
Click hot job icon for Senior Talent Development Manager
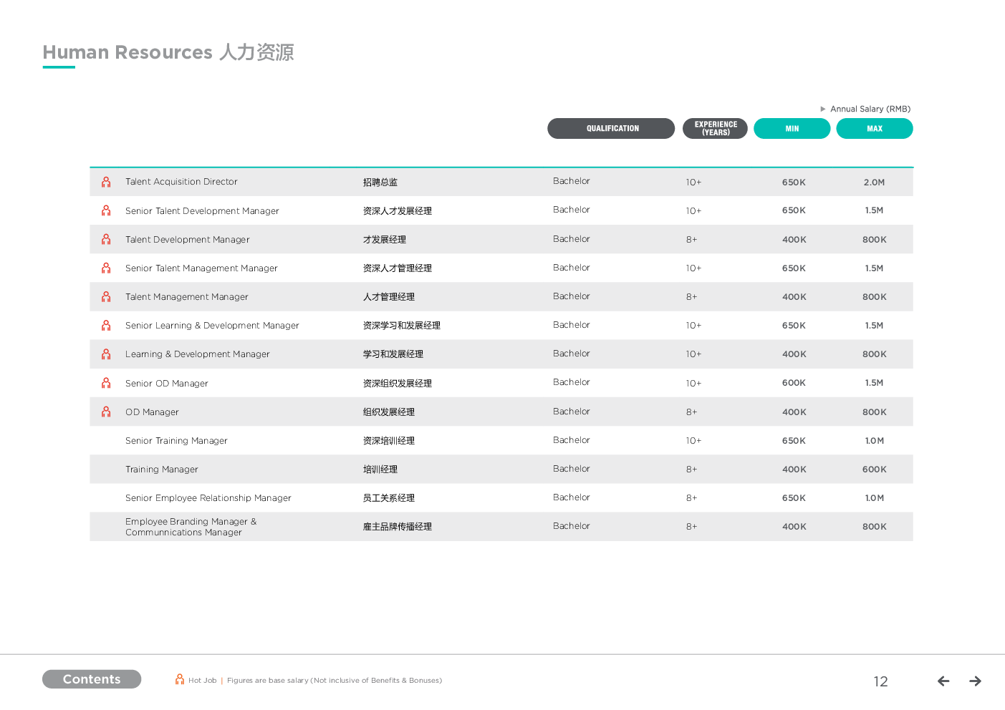pyautogui.click(x=106, y=210)
